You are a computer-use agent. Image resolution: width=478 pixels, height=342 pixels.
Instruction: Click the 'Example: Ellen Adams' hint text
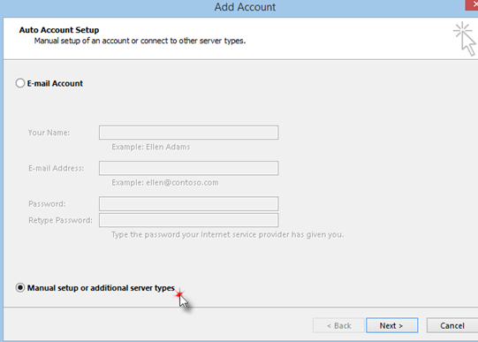(151, 147)
